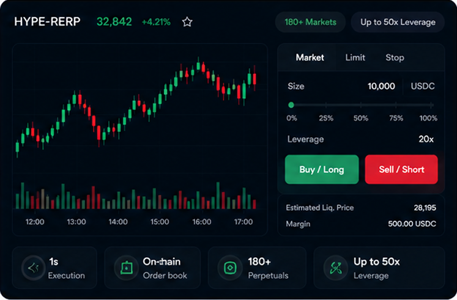Click the 1s Execution speed icon
Screen dimensions: 457x300
tap(33, 268)
